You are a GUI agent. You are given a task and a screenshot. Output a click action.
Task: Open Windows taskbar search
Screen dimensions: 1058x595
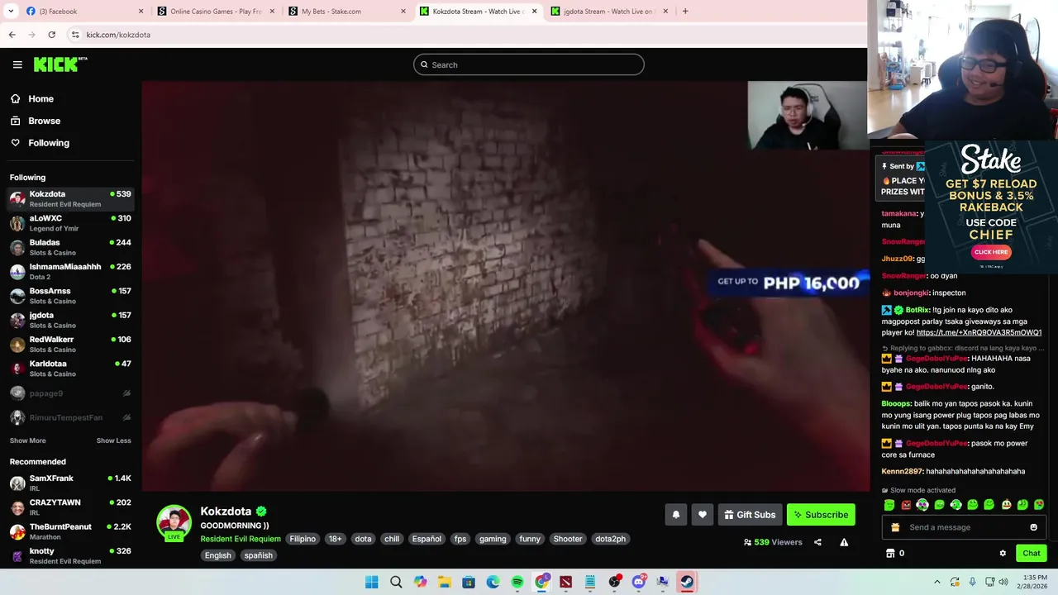click(396, 582)
